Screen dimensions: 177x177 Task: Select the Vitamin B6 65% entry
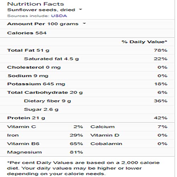(45, 144)
